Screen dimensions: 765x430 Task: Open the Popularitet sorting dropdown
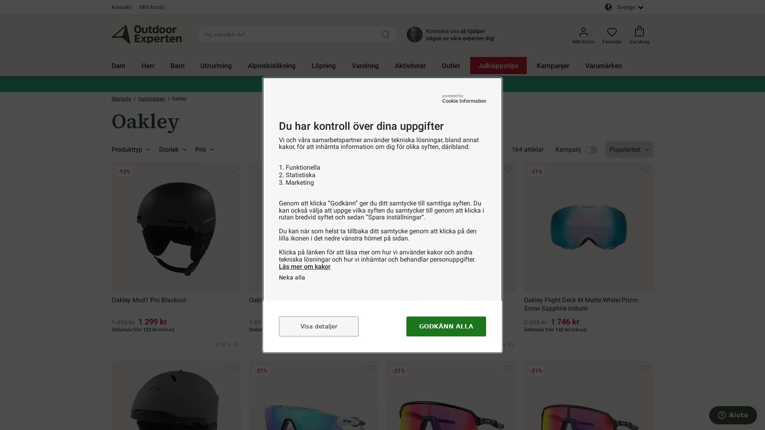[630, 150]
